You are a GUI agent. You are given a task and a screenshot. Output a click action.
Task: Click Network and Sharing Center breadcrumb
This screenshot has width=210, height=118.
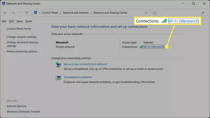[110, 13]
